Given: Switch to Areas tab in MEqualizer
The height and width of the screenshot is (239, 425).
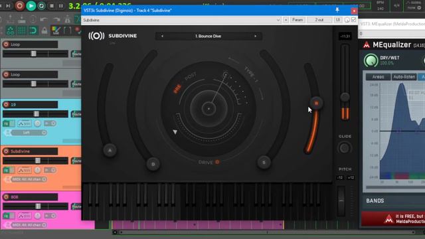Looking at the screenshot, I should tap(378, 77).
